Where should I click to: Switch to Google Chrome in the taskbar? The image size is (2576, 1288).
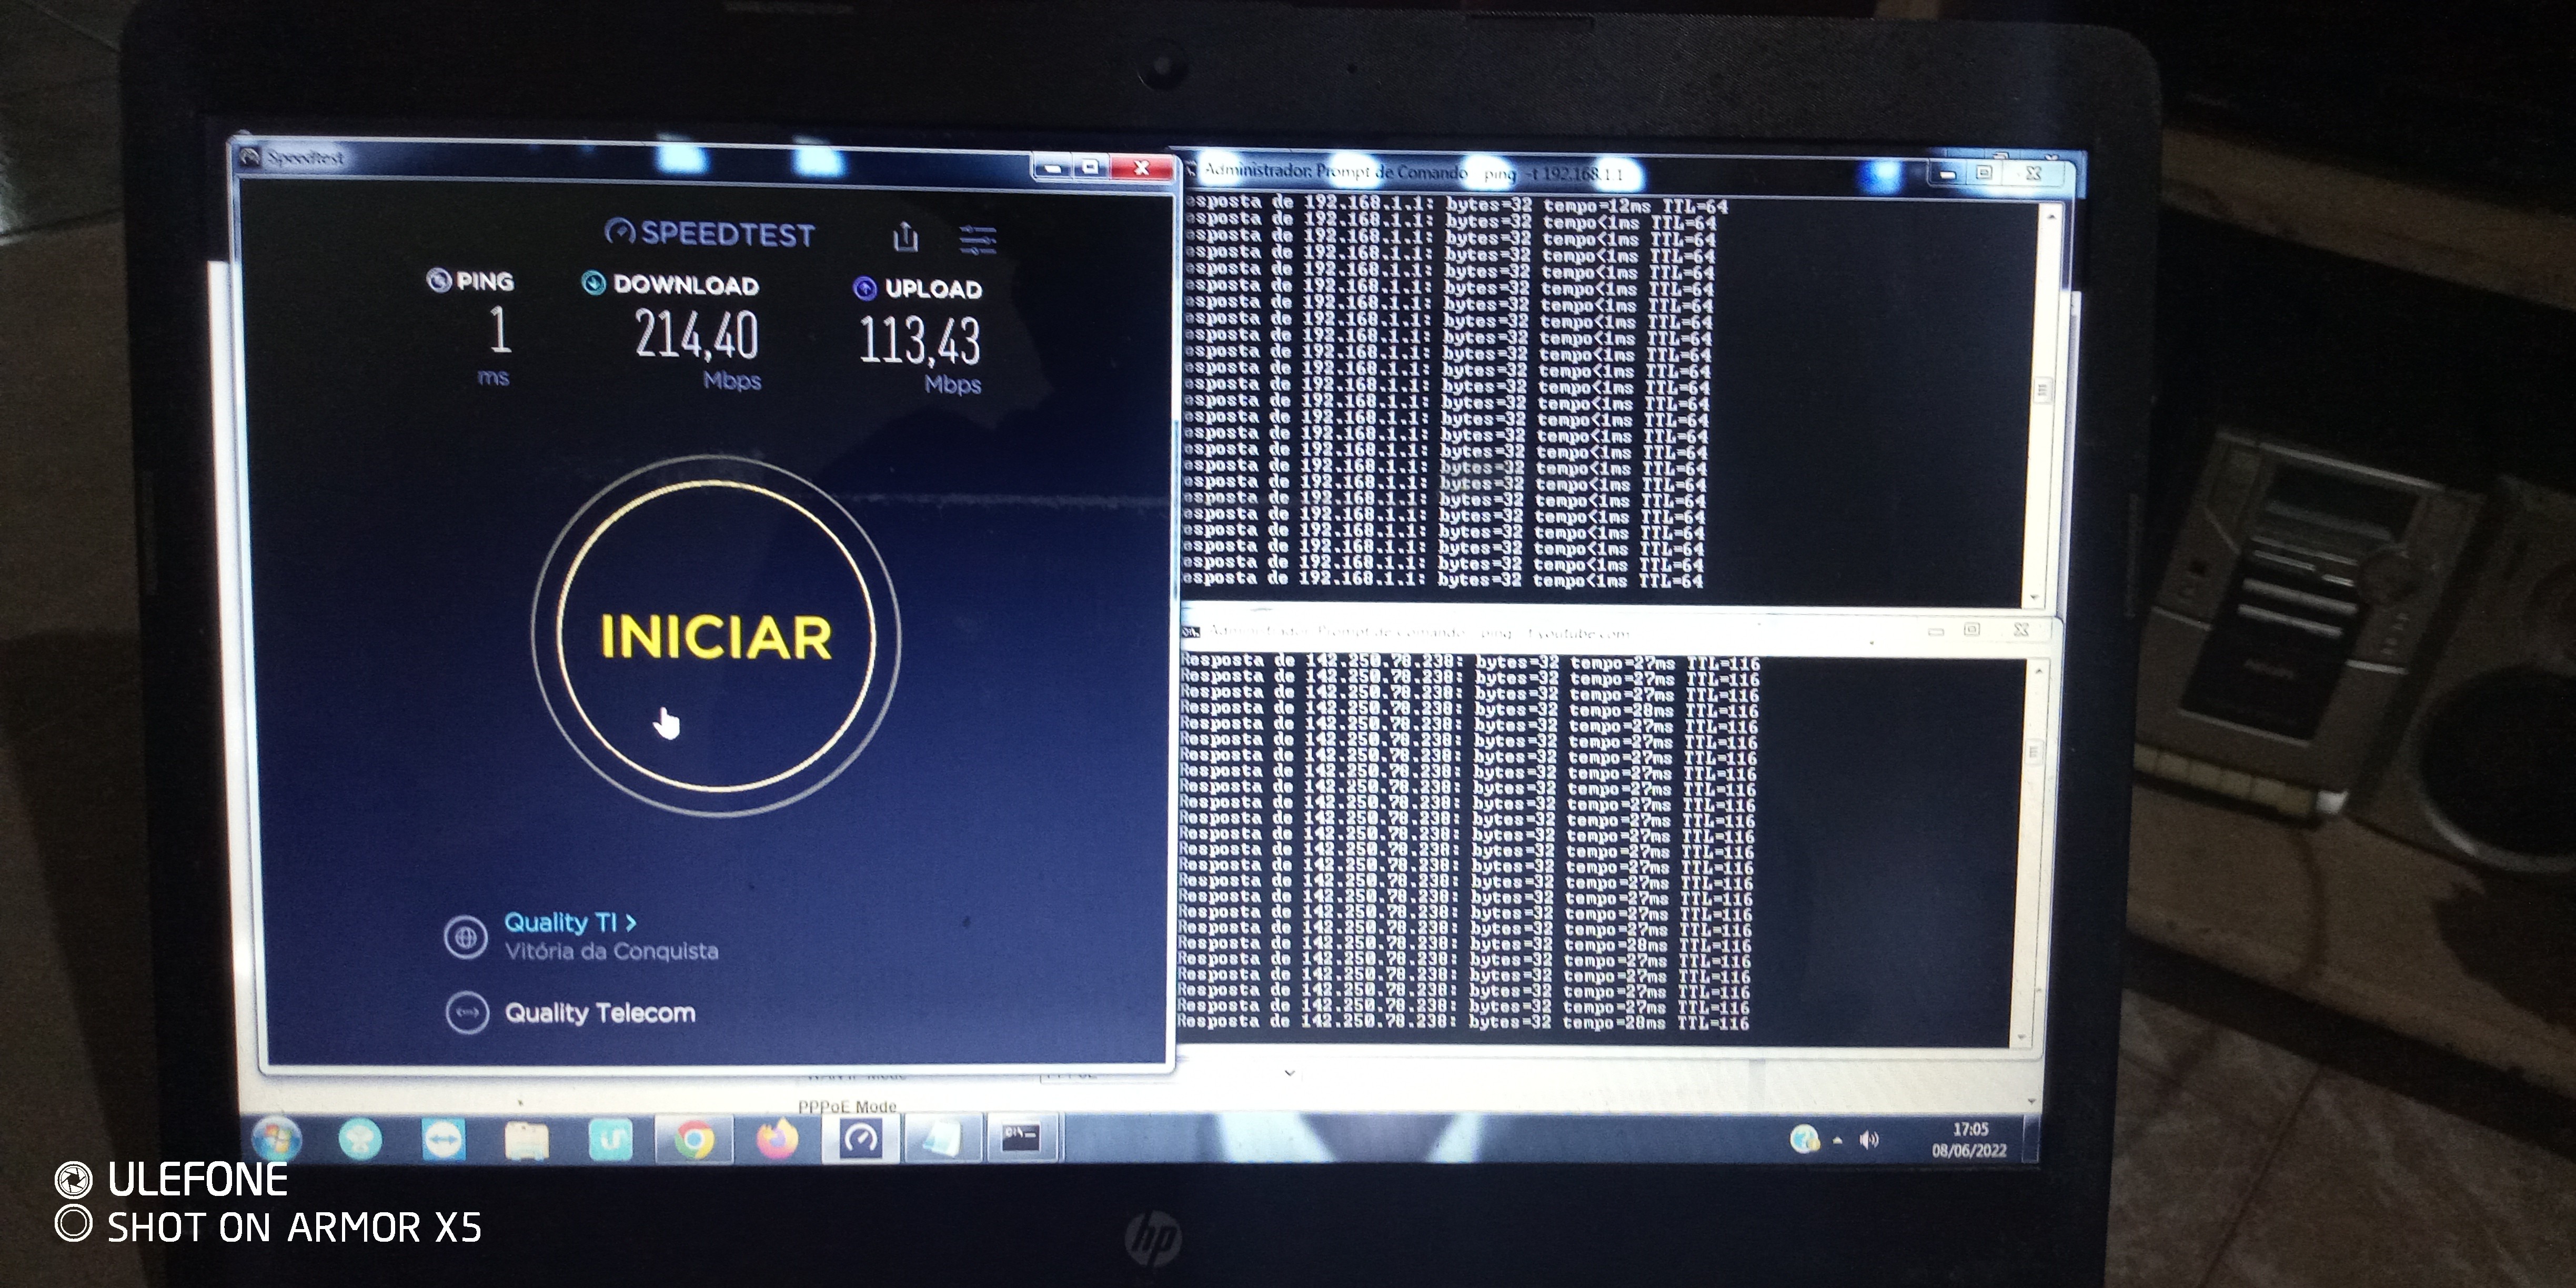pyautogui.click(x=694, y=1140)
